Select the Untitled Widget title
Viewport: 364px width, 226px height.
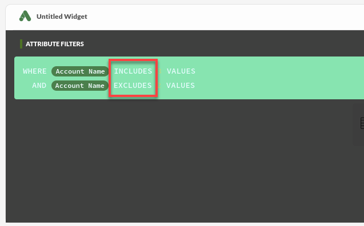coord(62,17)
